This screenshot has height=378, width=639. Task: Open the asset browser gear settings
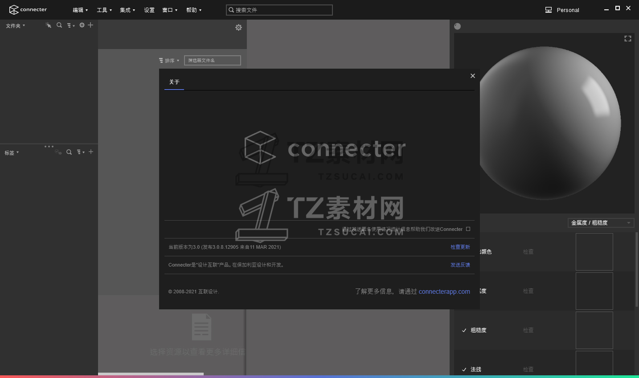(239, 28)
